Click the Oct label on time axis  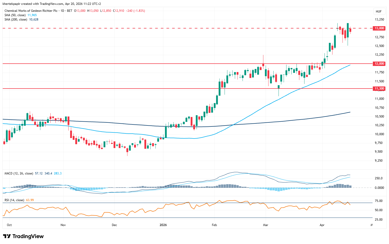[9, 225]
